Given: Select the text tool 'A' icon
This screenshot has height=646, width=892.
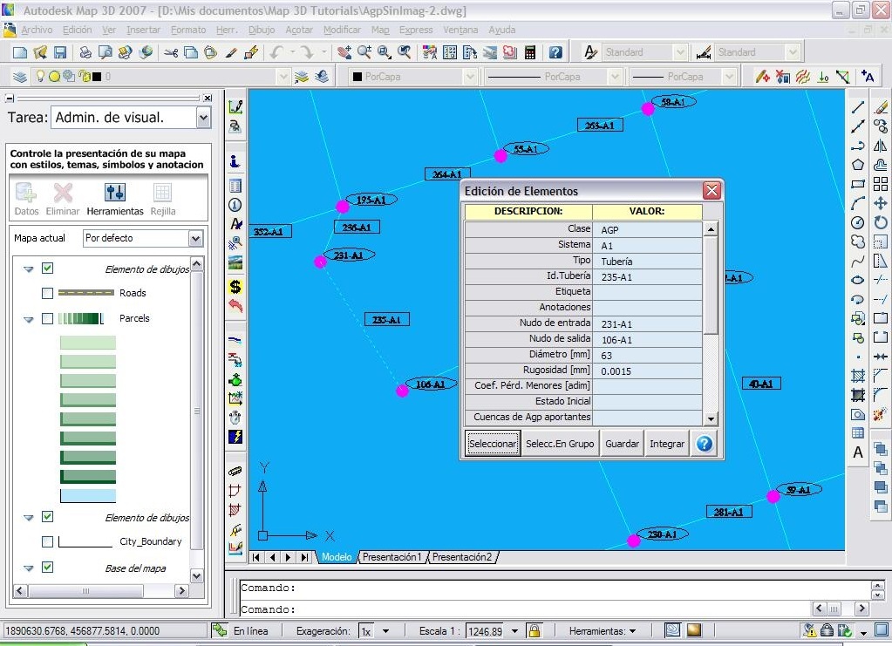Looking at the screenshot, I should coord(858,452).
